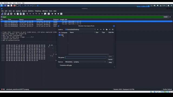Screen dimensions: 173x97
Task: Expand IEEE 802.11 QoS Data row
Action: click(x=1, y=37)
